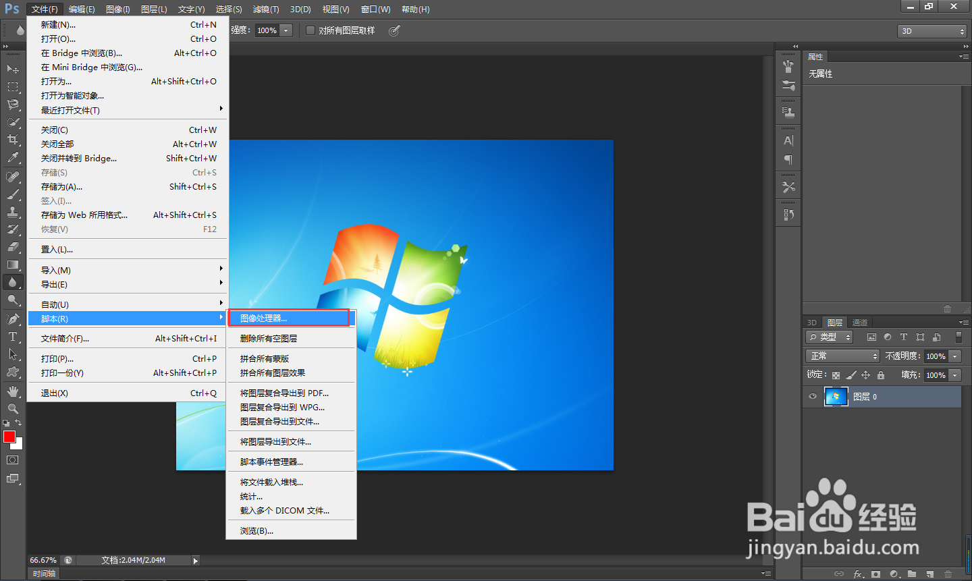Click the tablet pressure icon in options bar

395,30
